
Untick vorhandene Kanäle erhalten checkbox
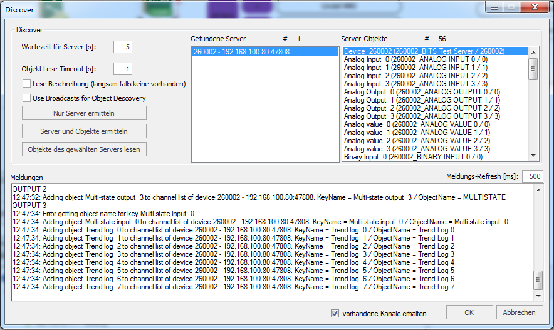tap(335, 313)
